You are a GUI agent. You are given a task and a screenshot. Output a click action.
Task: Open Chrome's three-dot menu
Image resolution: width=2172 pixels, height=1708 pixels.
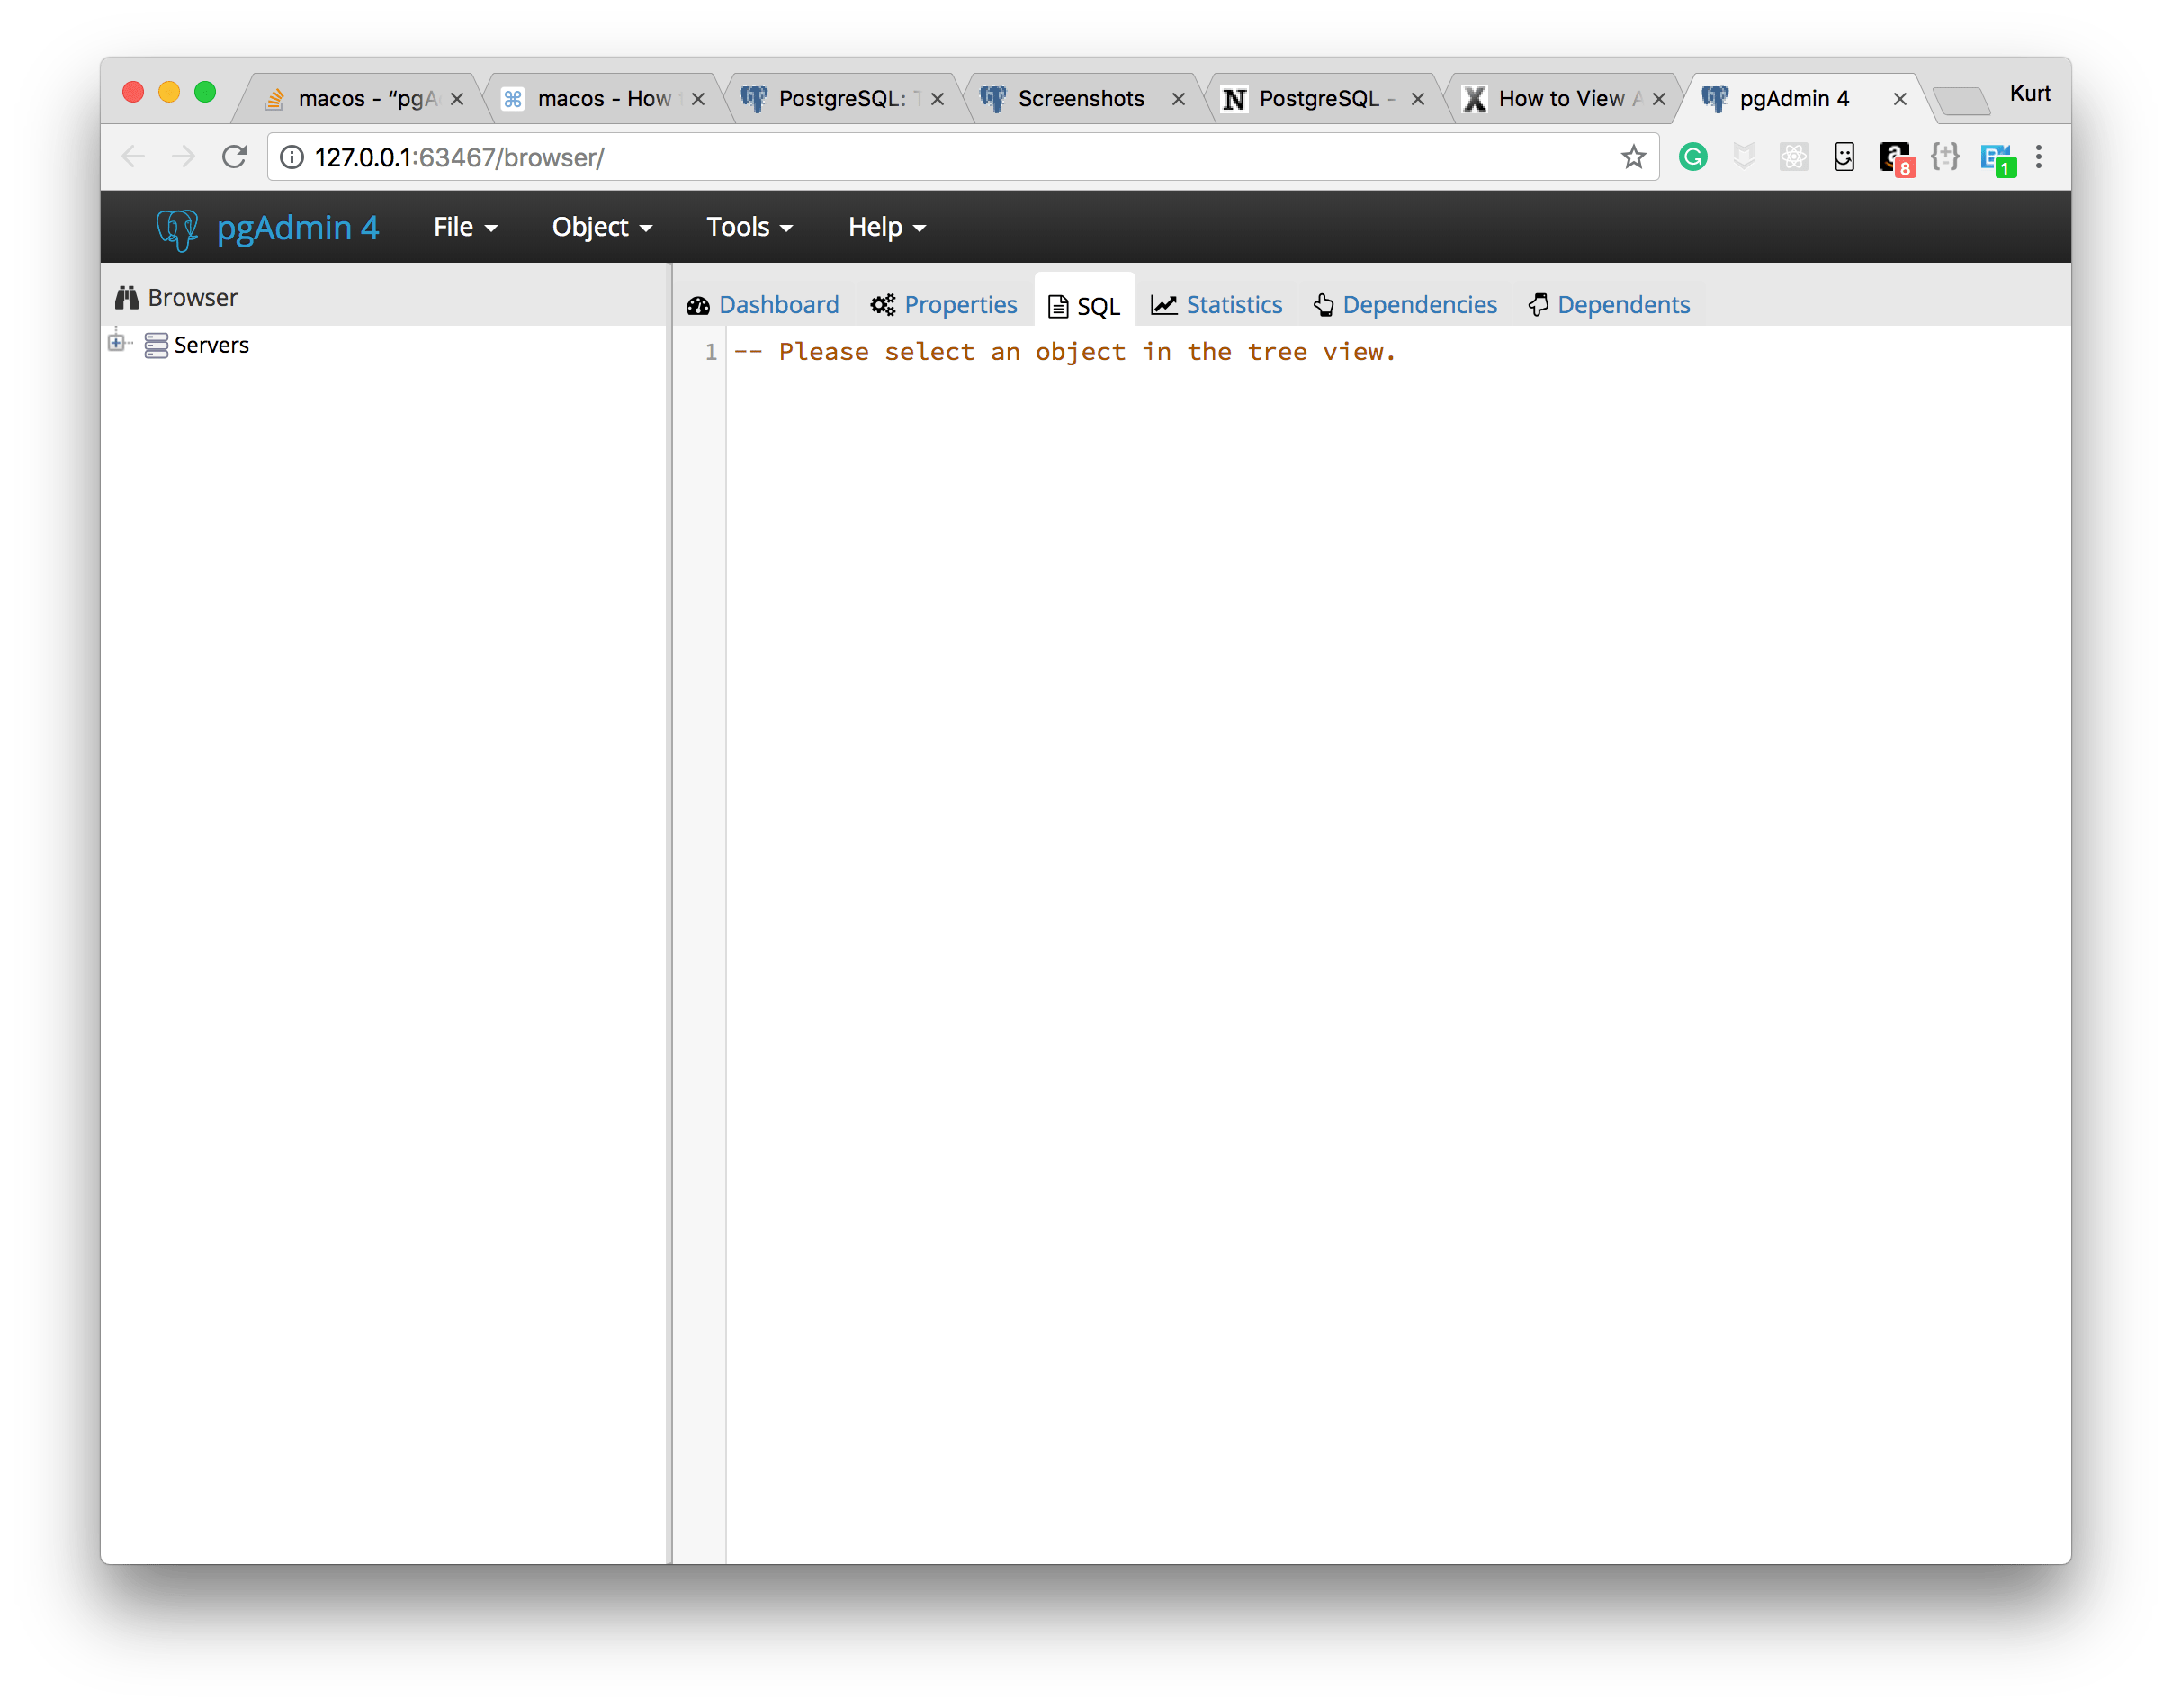[2039, 157]
